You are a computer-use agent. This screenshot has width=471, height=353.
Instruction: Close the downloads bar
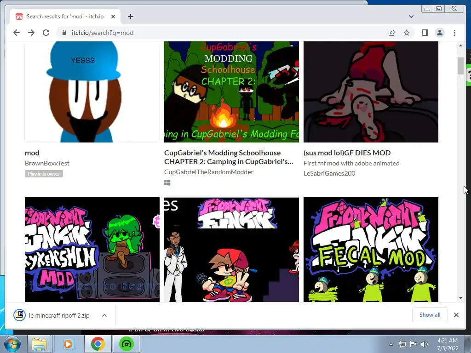tap(456, 315)
